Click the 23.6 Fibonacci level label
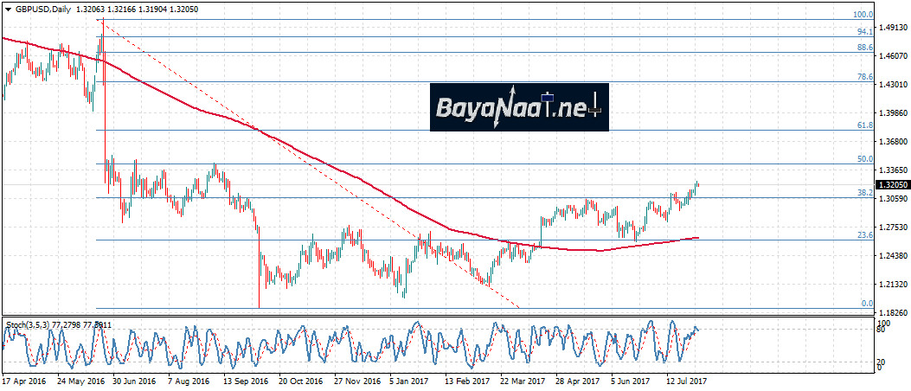 (863, 235)
